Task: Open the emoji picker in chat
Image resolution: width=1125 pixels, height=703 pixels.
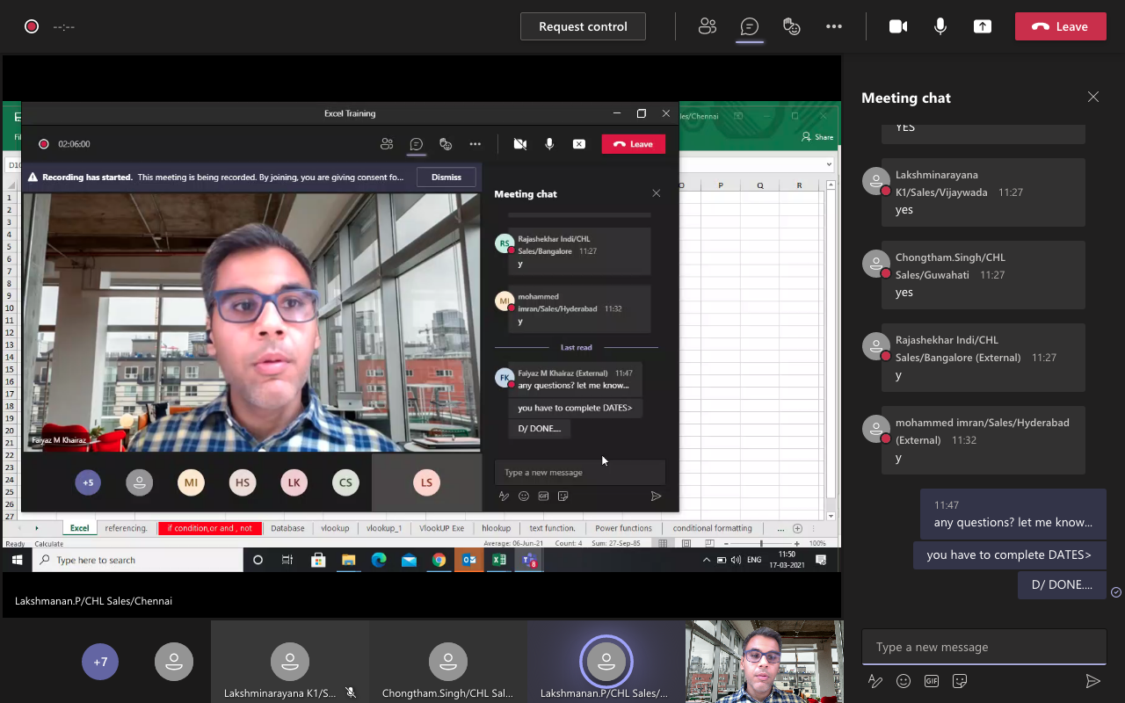Action: click(904, 681)
